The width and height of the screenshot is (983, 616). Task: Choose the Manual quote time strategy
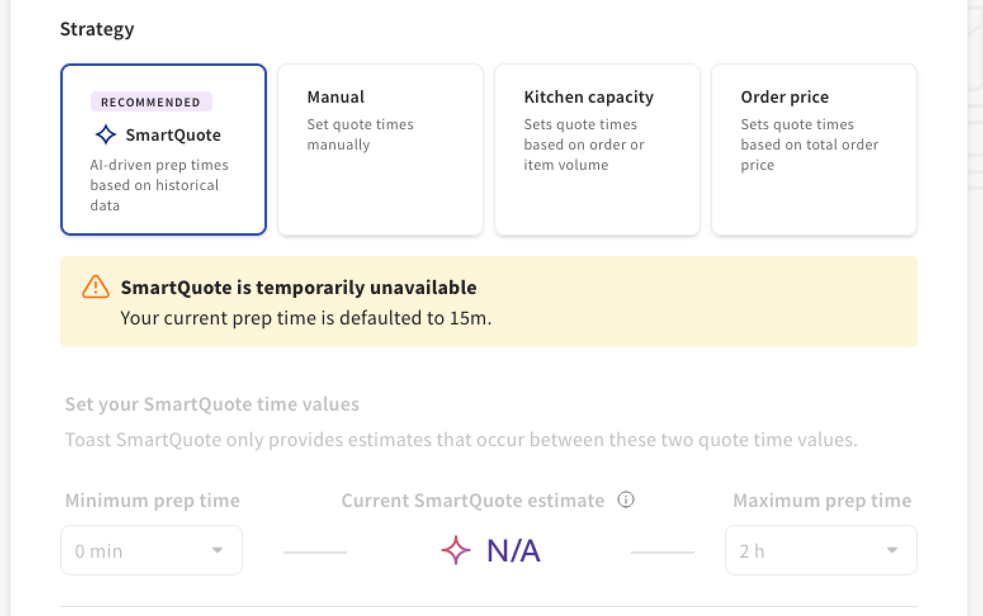coord(381,150)
